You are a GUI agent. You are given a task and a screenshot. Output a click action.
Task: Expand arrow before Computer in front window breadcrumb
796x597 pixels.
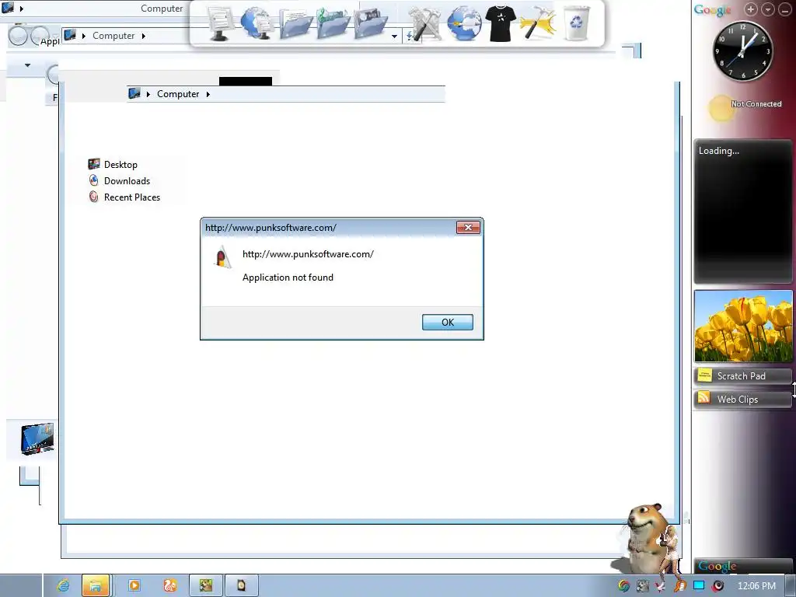click(x=148, y=94)
